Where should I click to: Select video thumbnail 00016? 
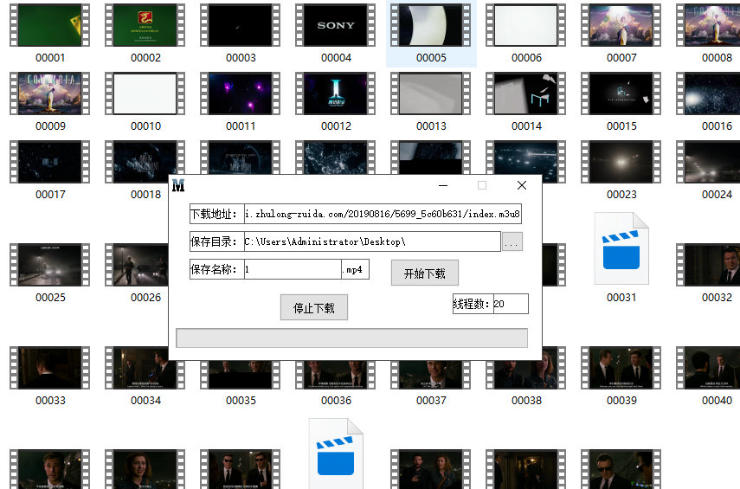[708, 93]
